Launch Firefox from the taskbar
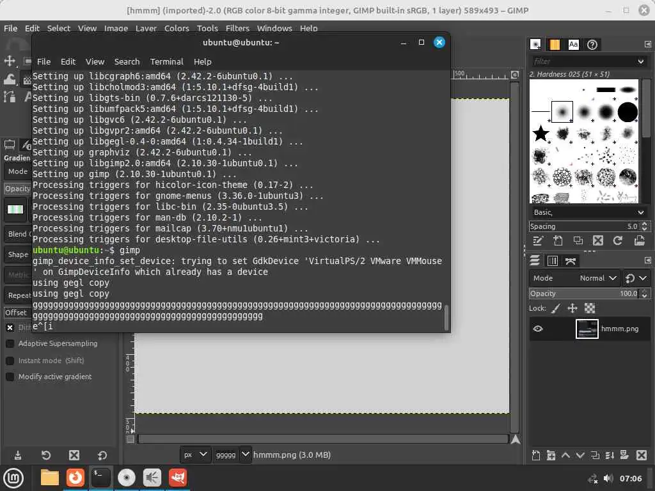 point(75,478)
